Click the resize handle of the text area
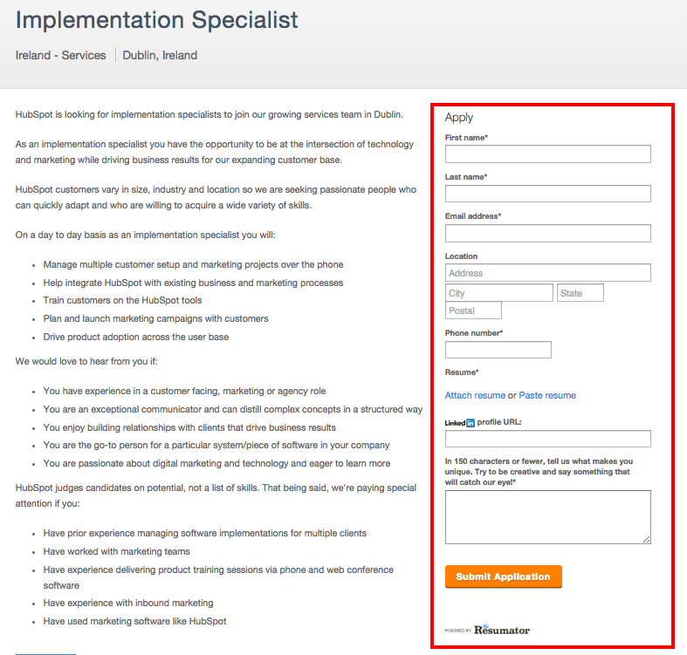 click(647, 540)
